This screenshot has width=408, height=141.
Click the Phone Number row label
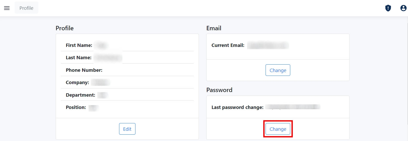(84, 70)
